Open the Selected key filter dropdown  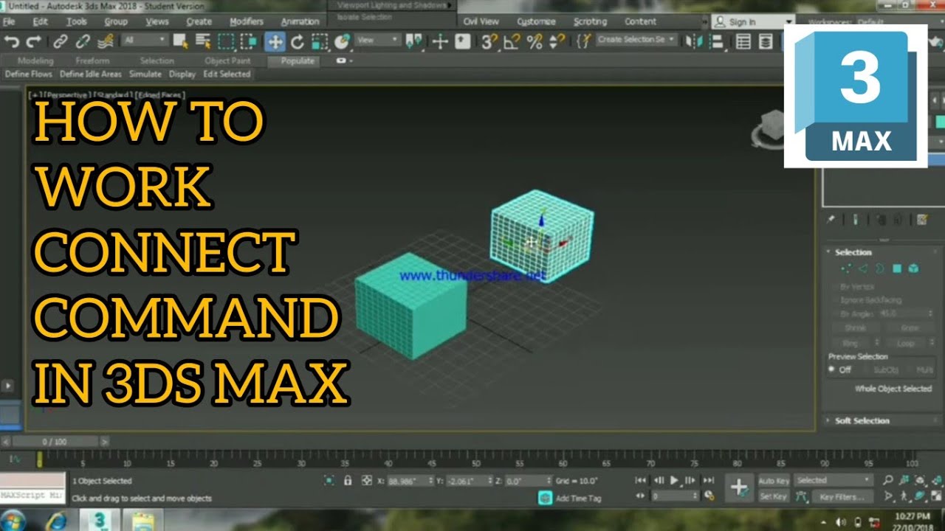tap(834, 480)
